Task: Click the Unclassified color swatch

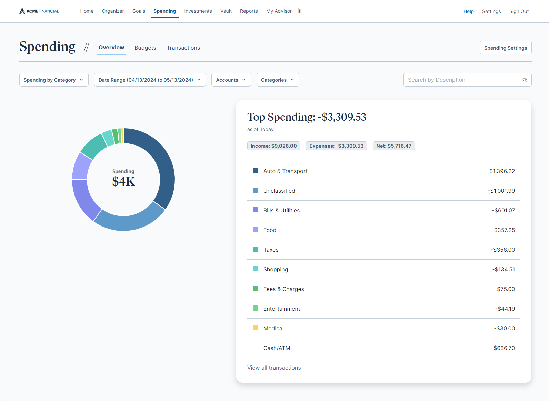Action: coord(255,190)
